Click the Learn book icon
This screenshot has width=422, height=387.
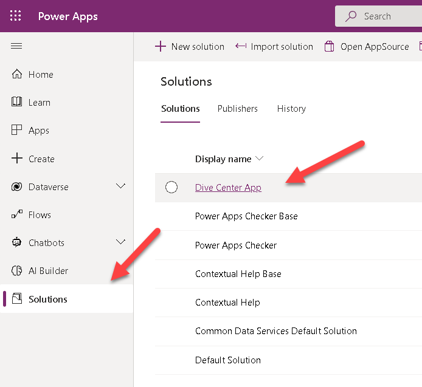[x=16, y=101]
